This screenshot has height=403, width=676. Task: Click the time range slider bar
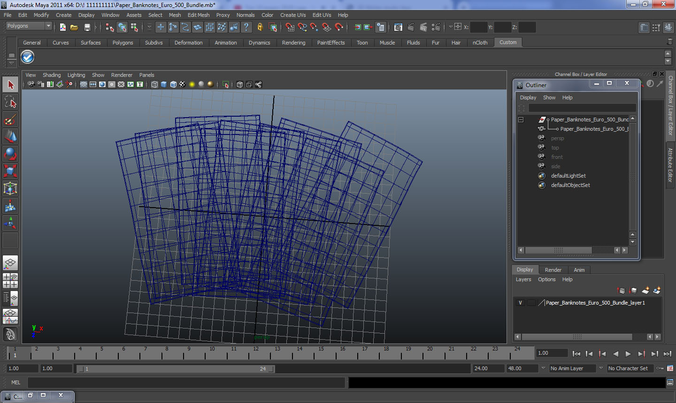tap(176, 369)
